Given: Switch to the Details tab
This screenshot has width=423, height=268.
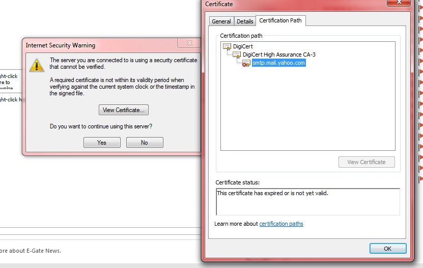Looking at the screenshot, I should pyautogui.click(x=245, y=21).
